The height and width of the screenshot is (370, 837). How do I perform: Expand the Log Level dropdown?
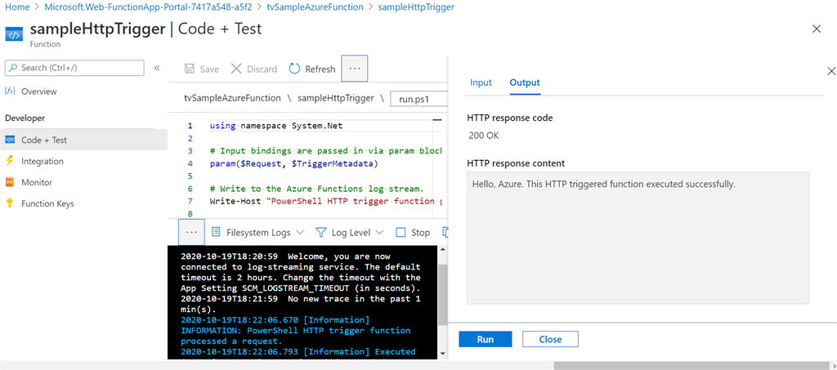(379, 233)
